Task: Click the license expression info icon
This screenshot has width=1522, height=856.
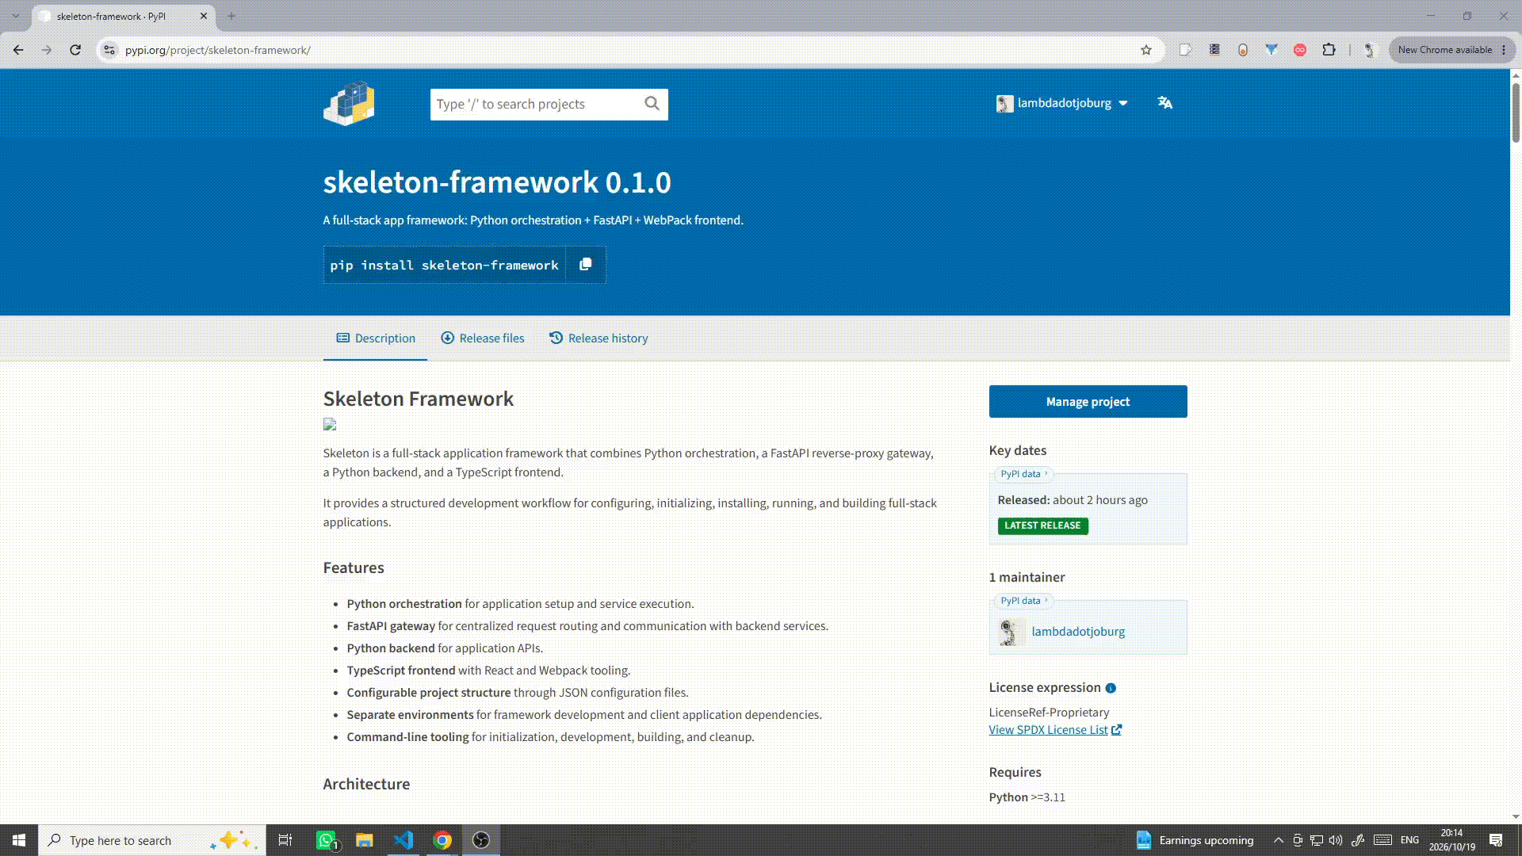Action: pyautogui.click(x=1111, y=688)
